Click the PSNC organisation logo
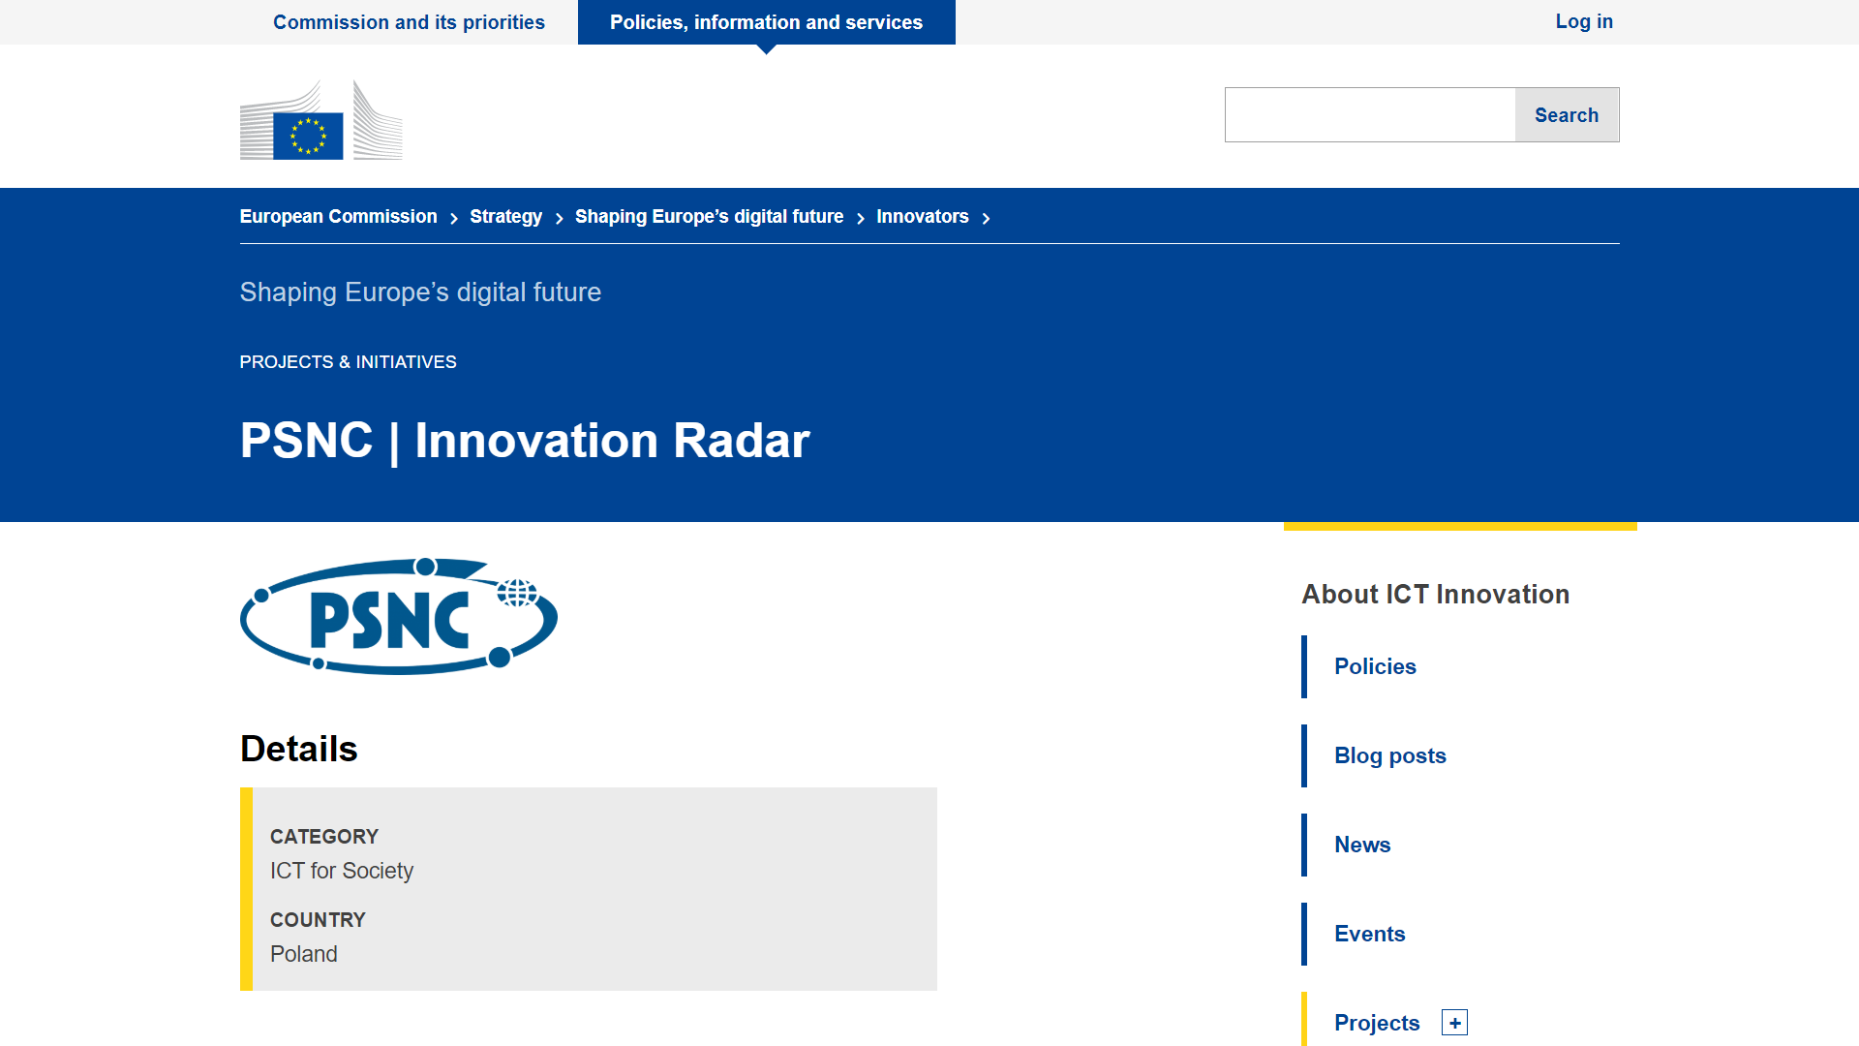The height and width of the screenshot is (1046, 1859). 399,616
